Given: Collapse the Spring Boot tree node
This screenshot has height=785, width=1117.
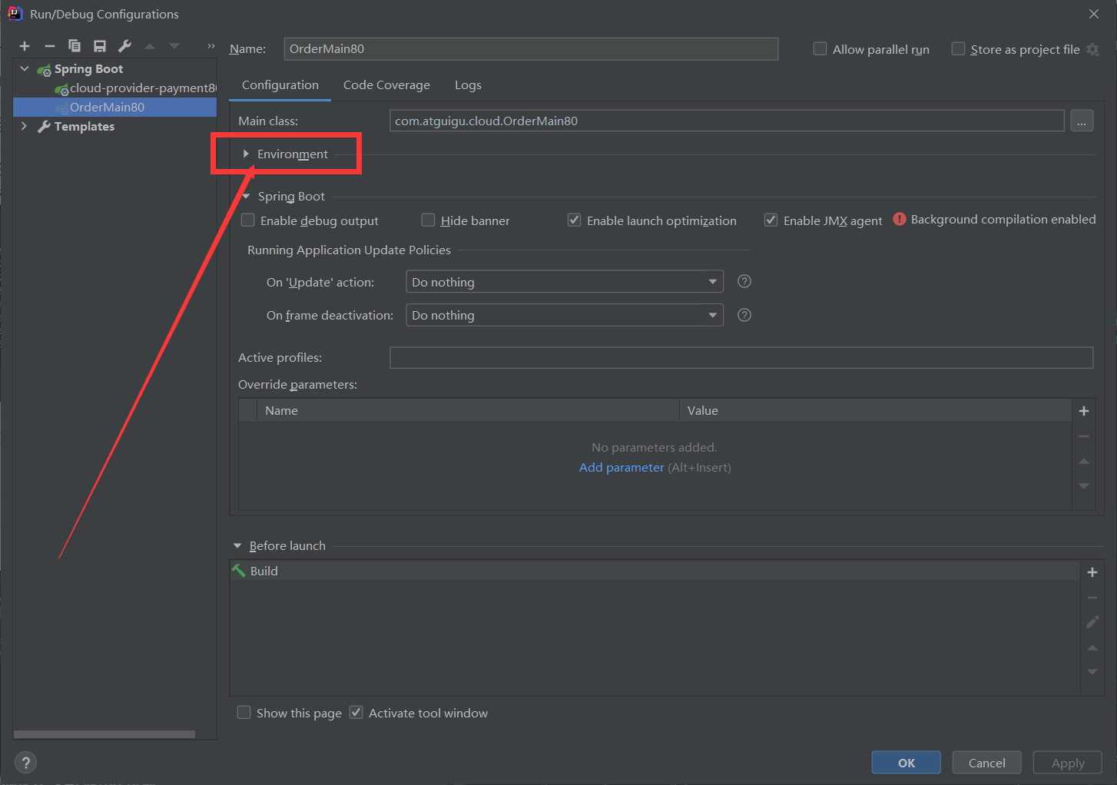Looking at the screenshot, I should click(x=25, y=68).
